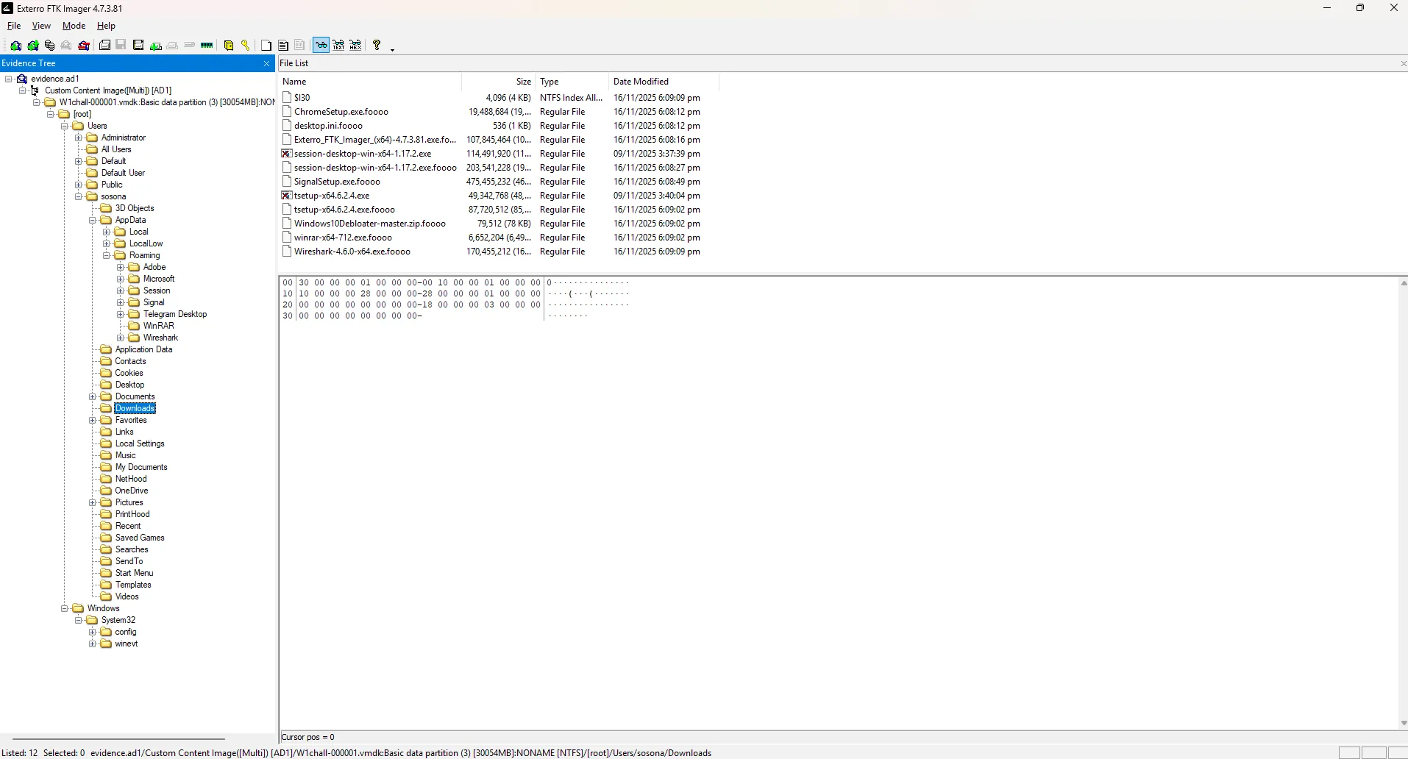Viewport: 1408px width, 759px height.
Task: Select the Recent folder in tree
Action: coord(128,526)
